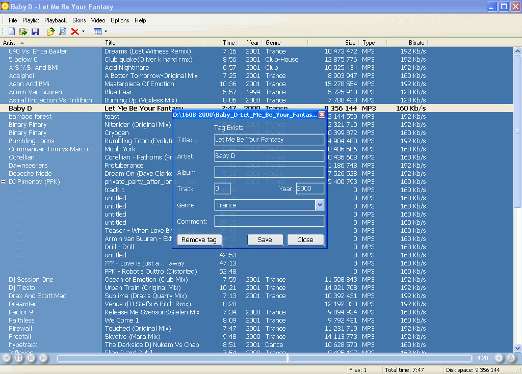Select the Ocean of Emotion (Club Mix) track
The height and width of the screenshot is (374, 522).
(x=146, y=280)
